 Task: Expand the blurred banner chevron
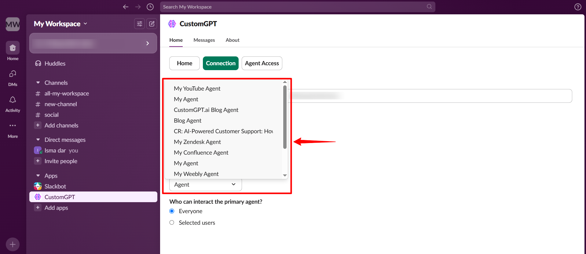(x=148, y=43)
